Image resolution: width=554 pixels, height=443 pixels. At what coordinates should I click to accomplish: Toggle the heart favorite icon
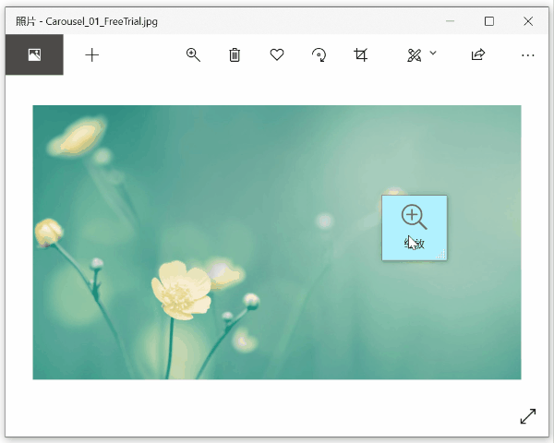click(277, 55)
